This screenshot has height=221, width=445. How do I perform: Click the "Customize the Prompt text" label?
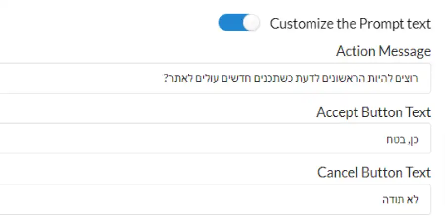tap(350, 24)
